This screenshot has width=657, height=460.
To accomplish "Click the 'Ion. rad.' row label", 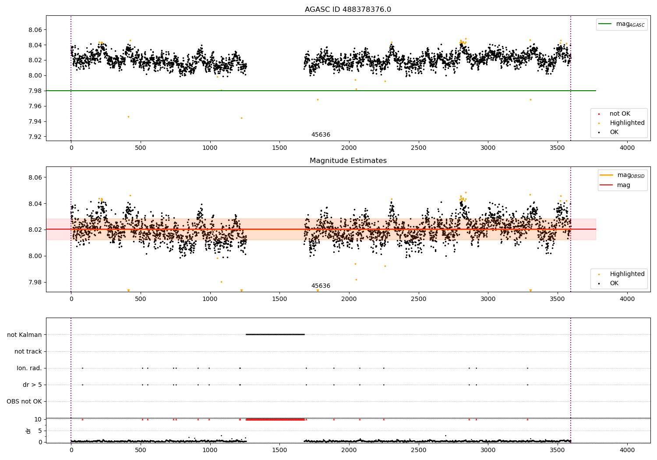I will pyautogui.click(x=29, y=368).
